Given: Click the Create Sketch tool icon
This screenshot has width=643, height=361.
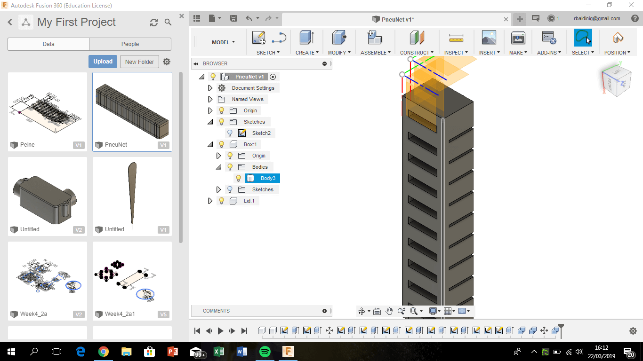Looking at the screenshot, I should click(258, 38).
